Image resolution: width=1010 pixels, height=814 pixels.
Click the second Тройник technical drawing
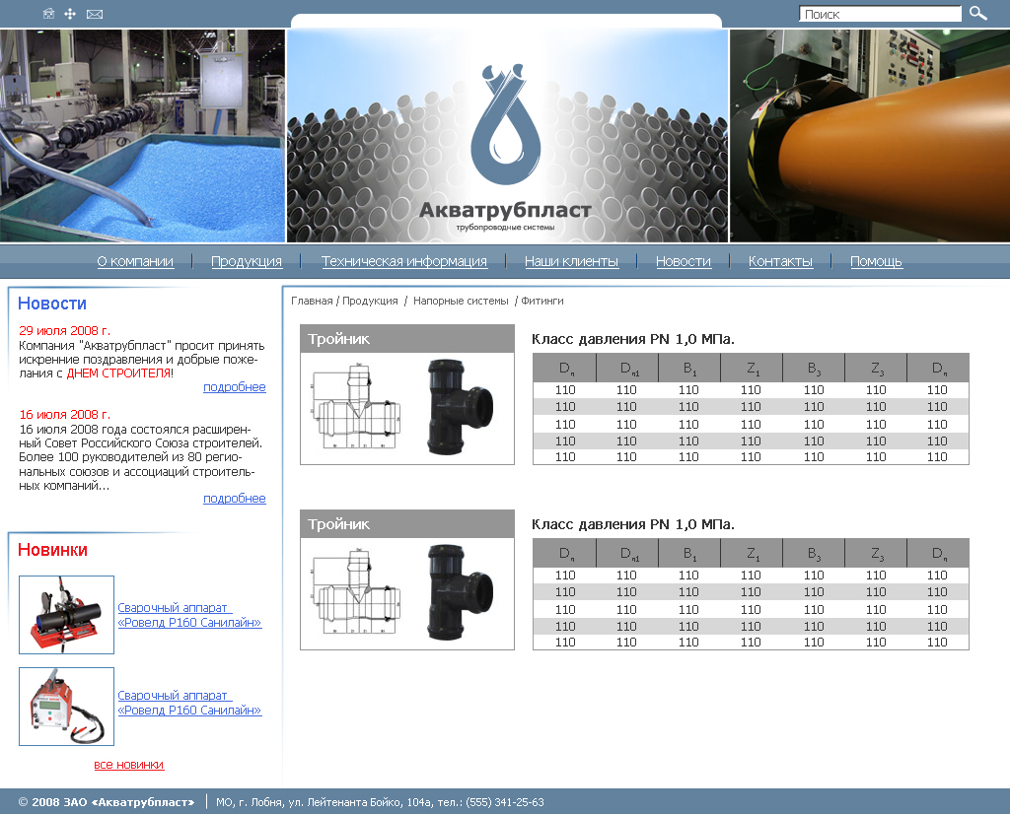pos(356,592)
